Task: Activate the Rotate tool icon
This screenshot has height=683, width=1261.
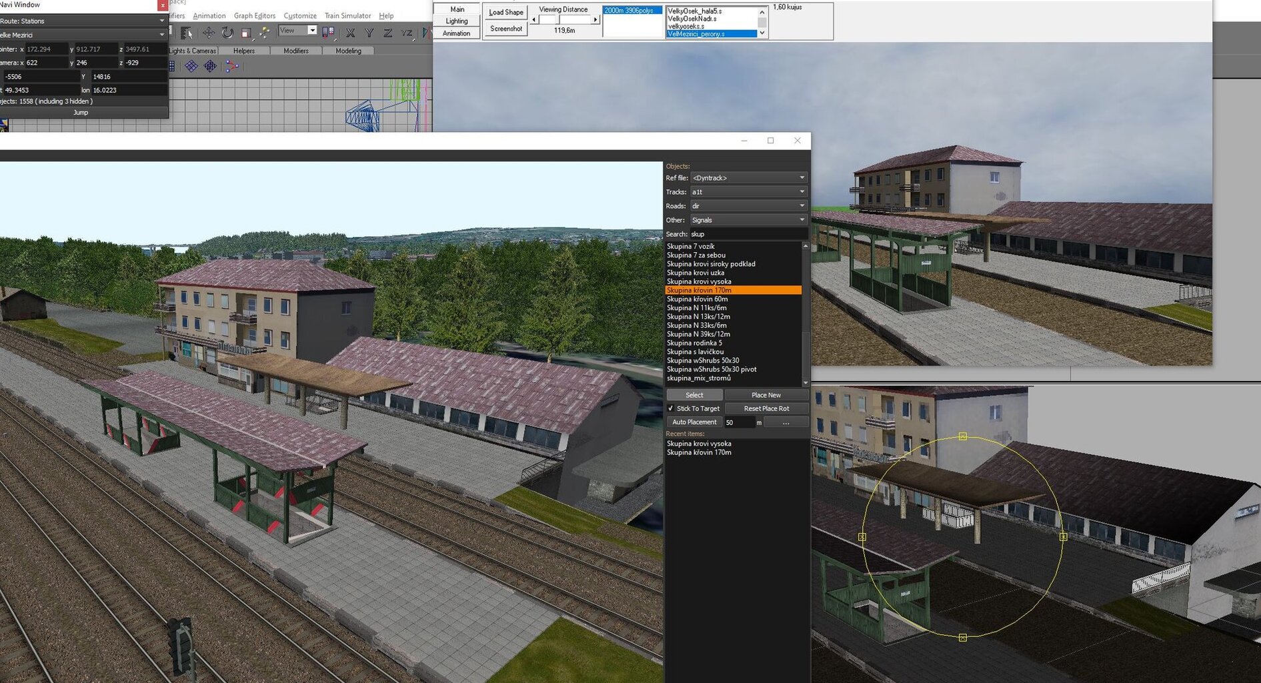Action: 227,33
